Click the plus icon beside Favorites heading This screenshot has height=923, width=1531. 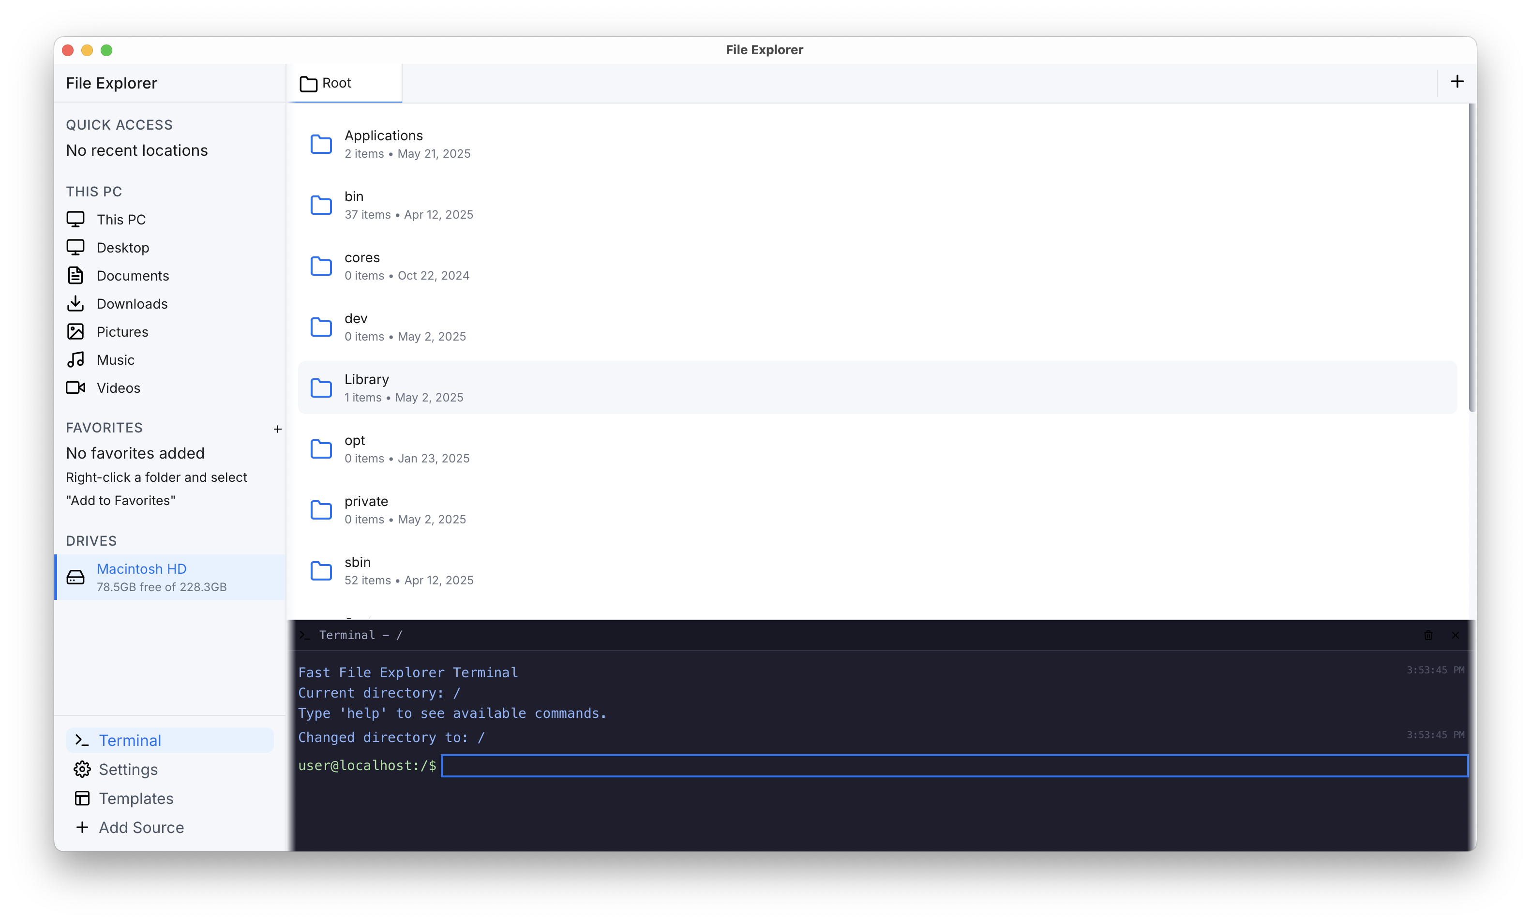278,429
